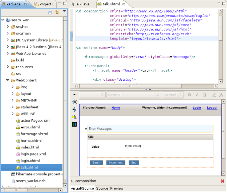Select talk.xhtml in Package Explorer

pyautogui.click(x=31, y=167)
